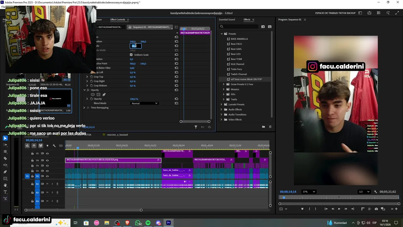Select the BASE AMARILLA preset
This screenshot has width=403, height=227.
point(239,39)
